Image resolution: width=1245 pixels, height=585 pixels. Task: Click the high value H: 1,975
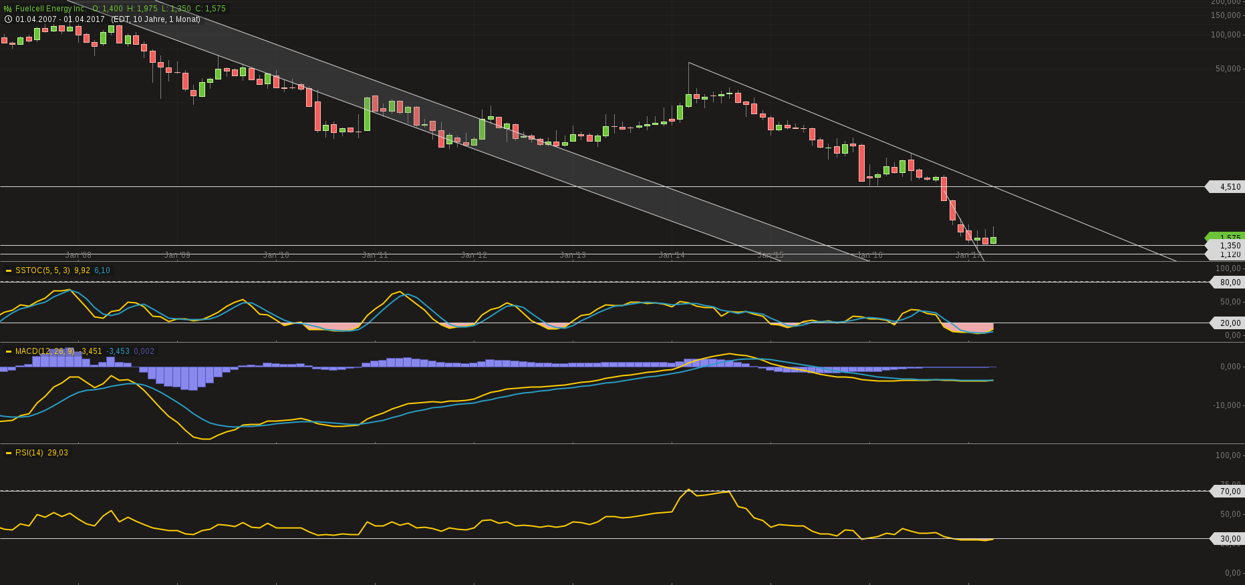click(142, 9)
